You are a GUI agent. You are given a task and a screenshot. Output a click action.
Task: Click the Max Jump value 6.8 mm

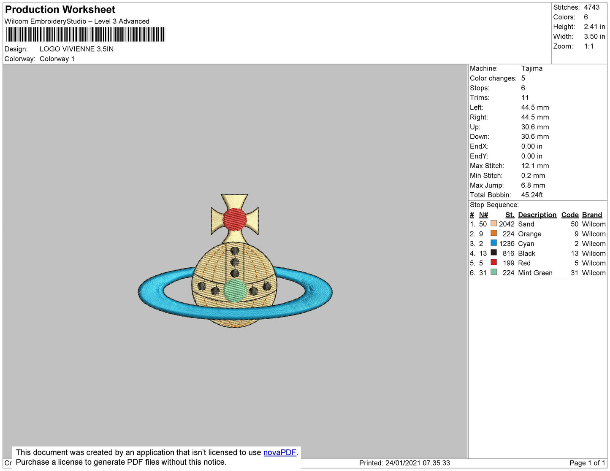(x=533, y=185)
